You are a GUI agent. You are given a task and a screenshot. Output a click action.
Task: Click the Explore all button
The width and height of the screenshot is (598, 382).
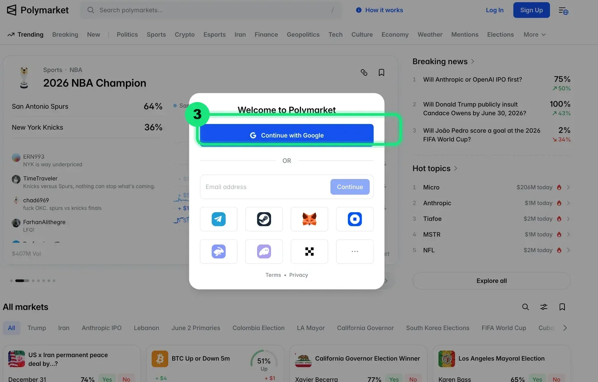(492, 281)
